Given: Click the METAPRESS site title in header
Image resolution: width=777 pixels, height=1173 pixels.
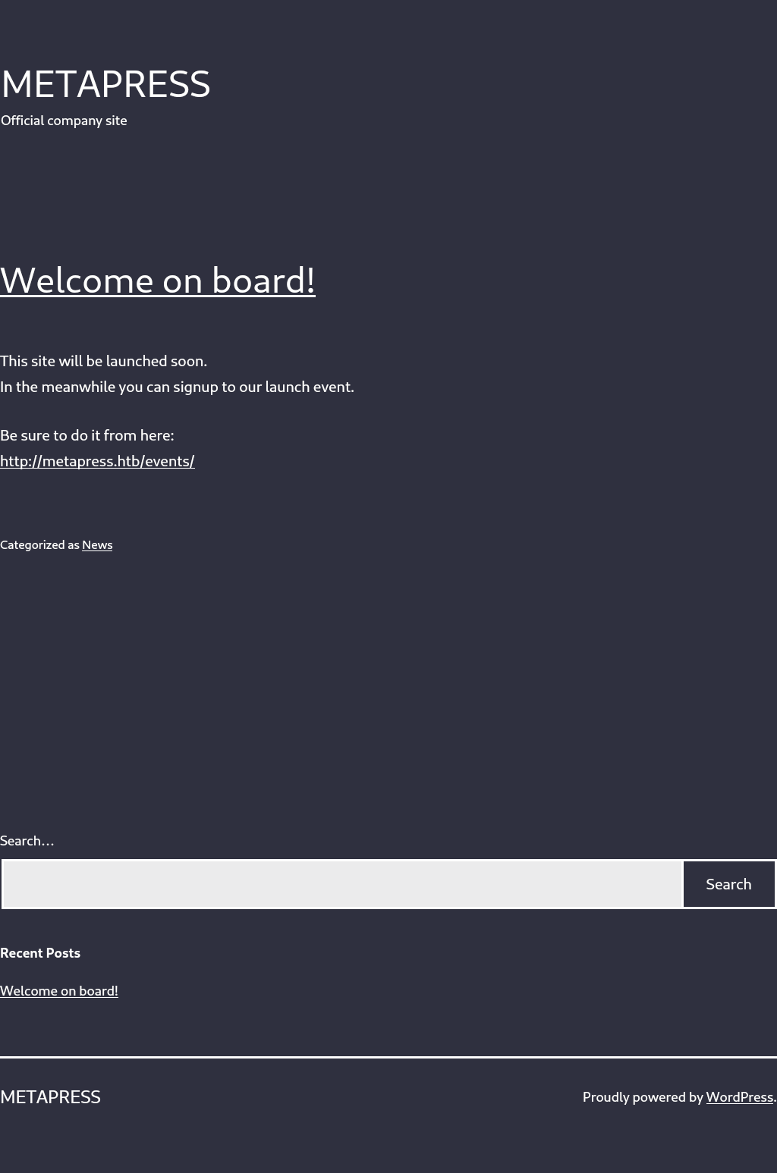Looking at the screenshot, I should pos(105,84).
